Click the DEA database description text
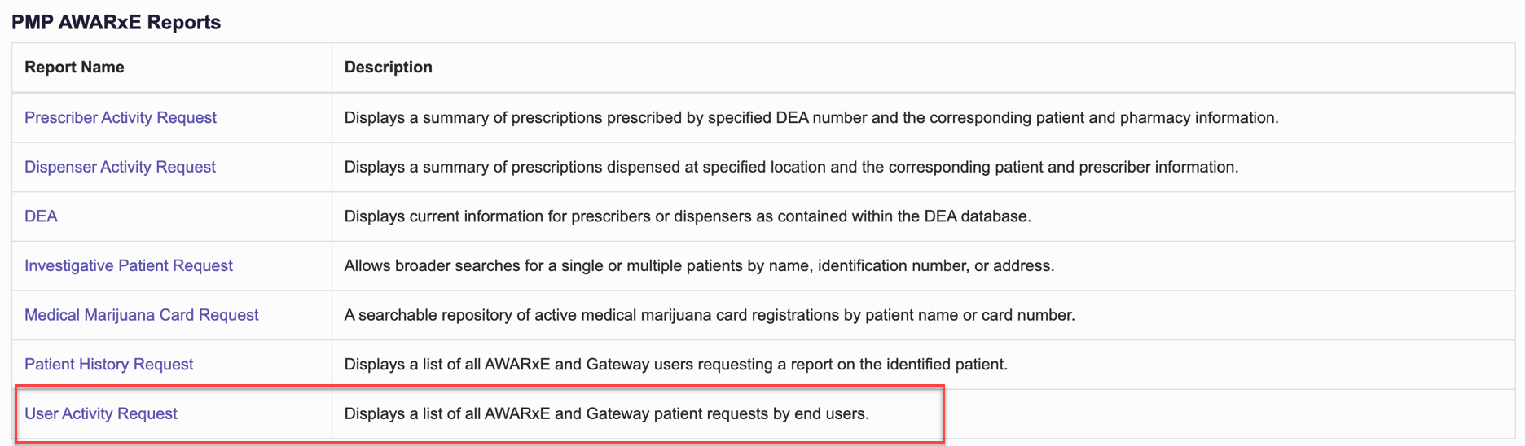Image resolution: width=1525 pixels, height=446 pixels. pyautogui.click(x=688, y=216)
